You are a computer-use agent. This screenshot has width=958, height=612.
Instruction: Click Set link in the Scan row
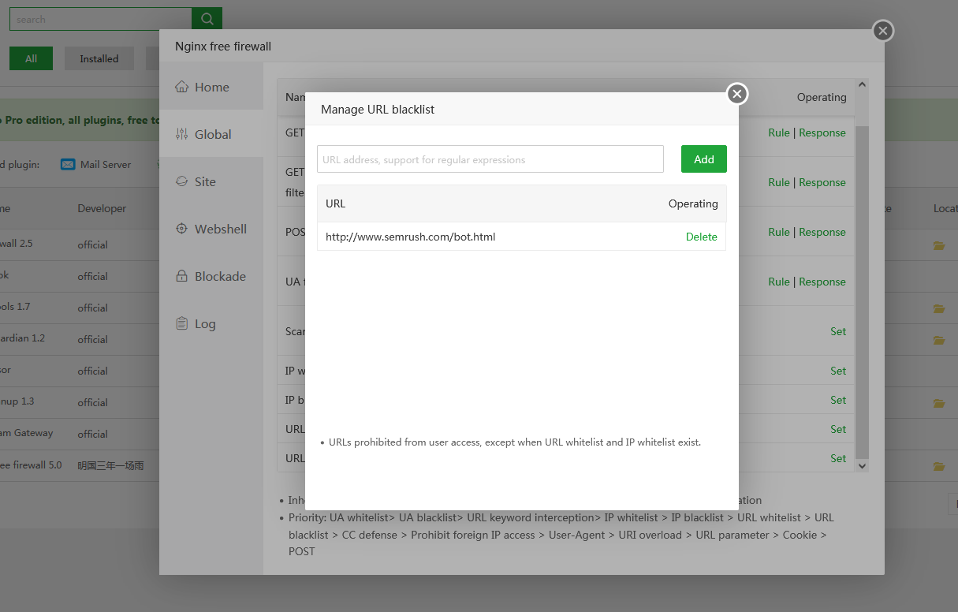click(838, 331)
